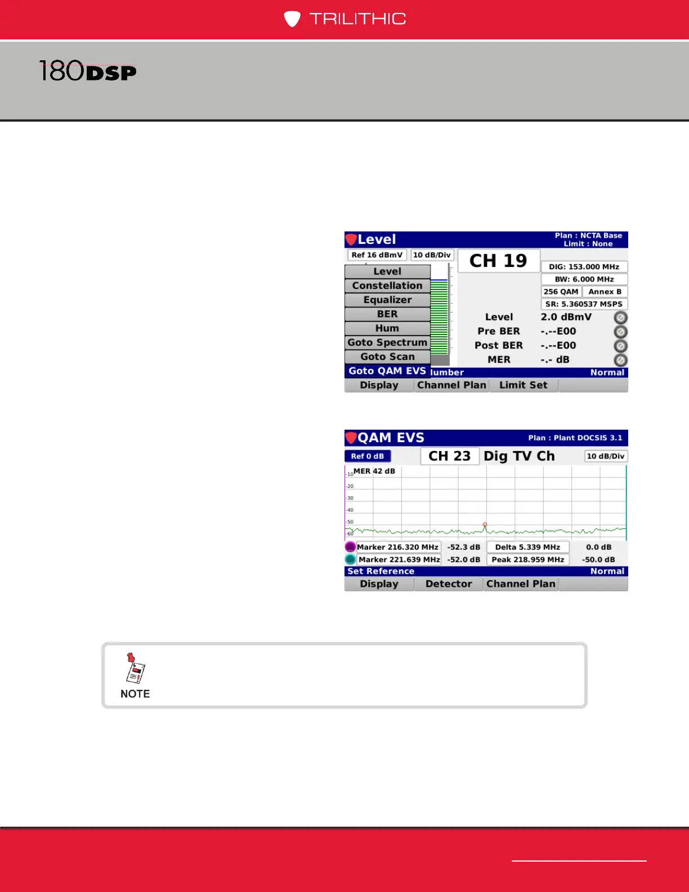Open Detector softkey

point(449,584)
